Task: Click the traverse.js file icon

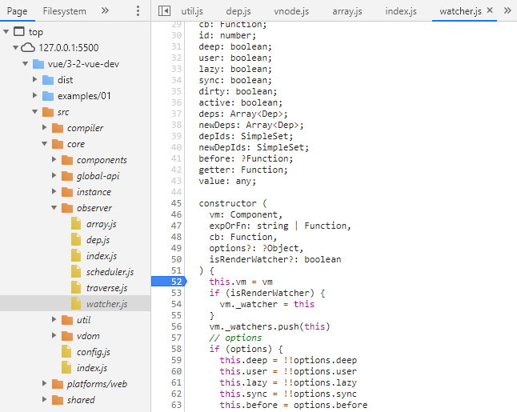Action: (x=76, y=288)
